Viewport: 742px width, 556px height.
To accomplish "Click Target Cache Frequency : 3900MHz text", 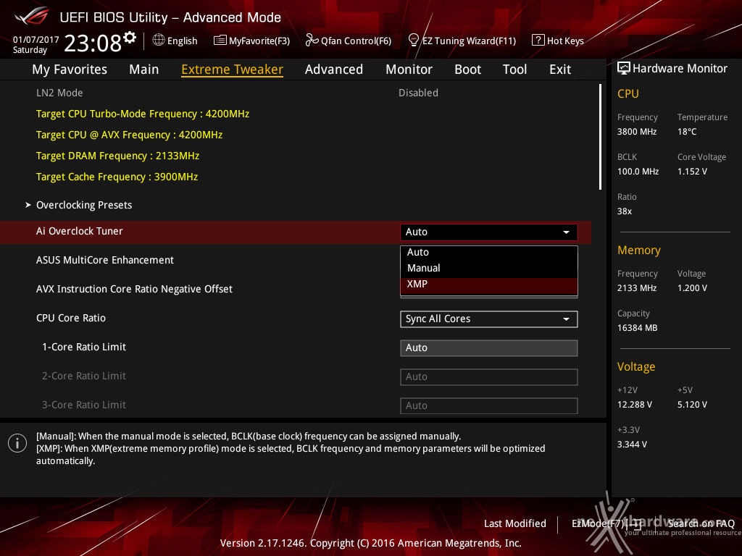I will tap(117, 177).
